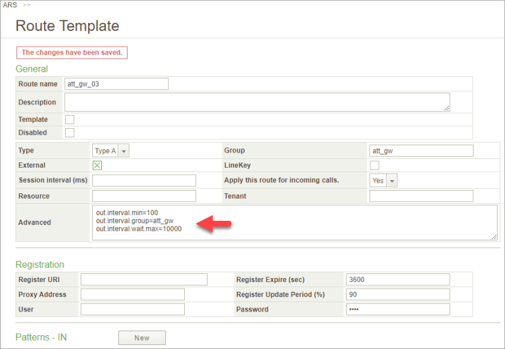The image size is (505, 349).
Task: Click the Route name input field
Action: (x=116, y=84)
